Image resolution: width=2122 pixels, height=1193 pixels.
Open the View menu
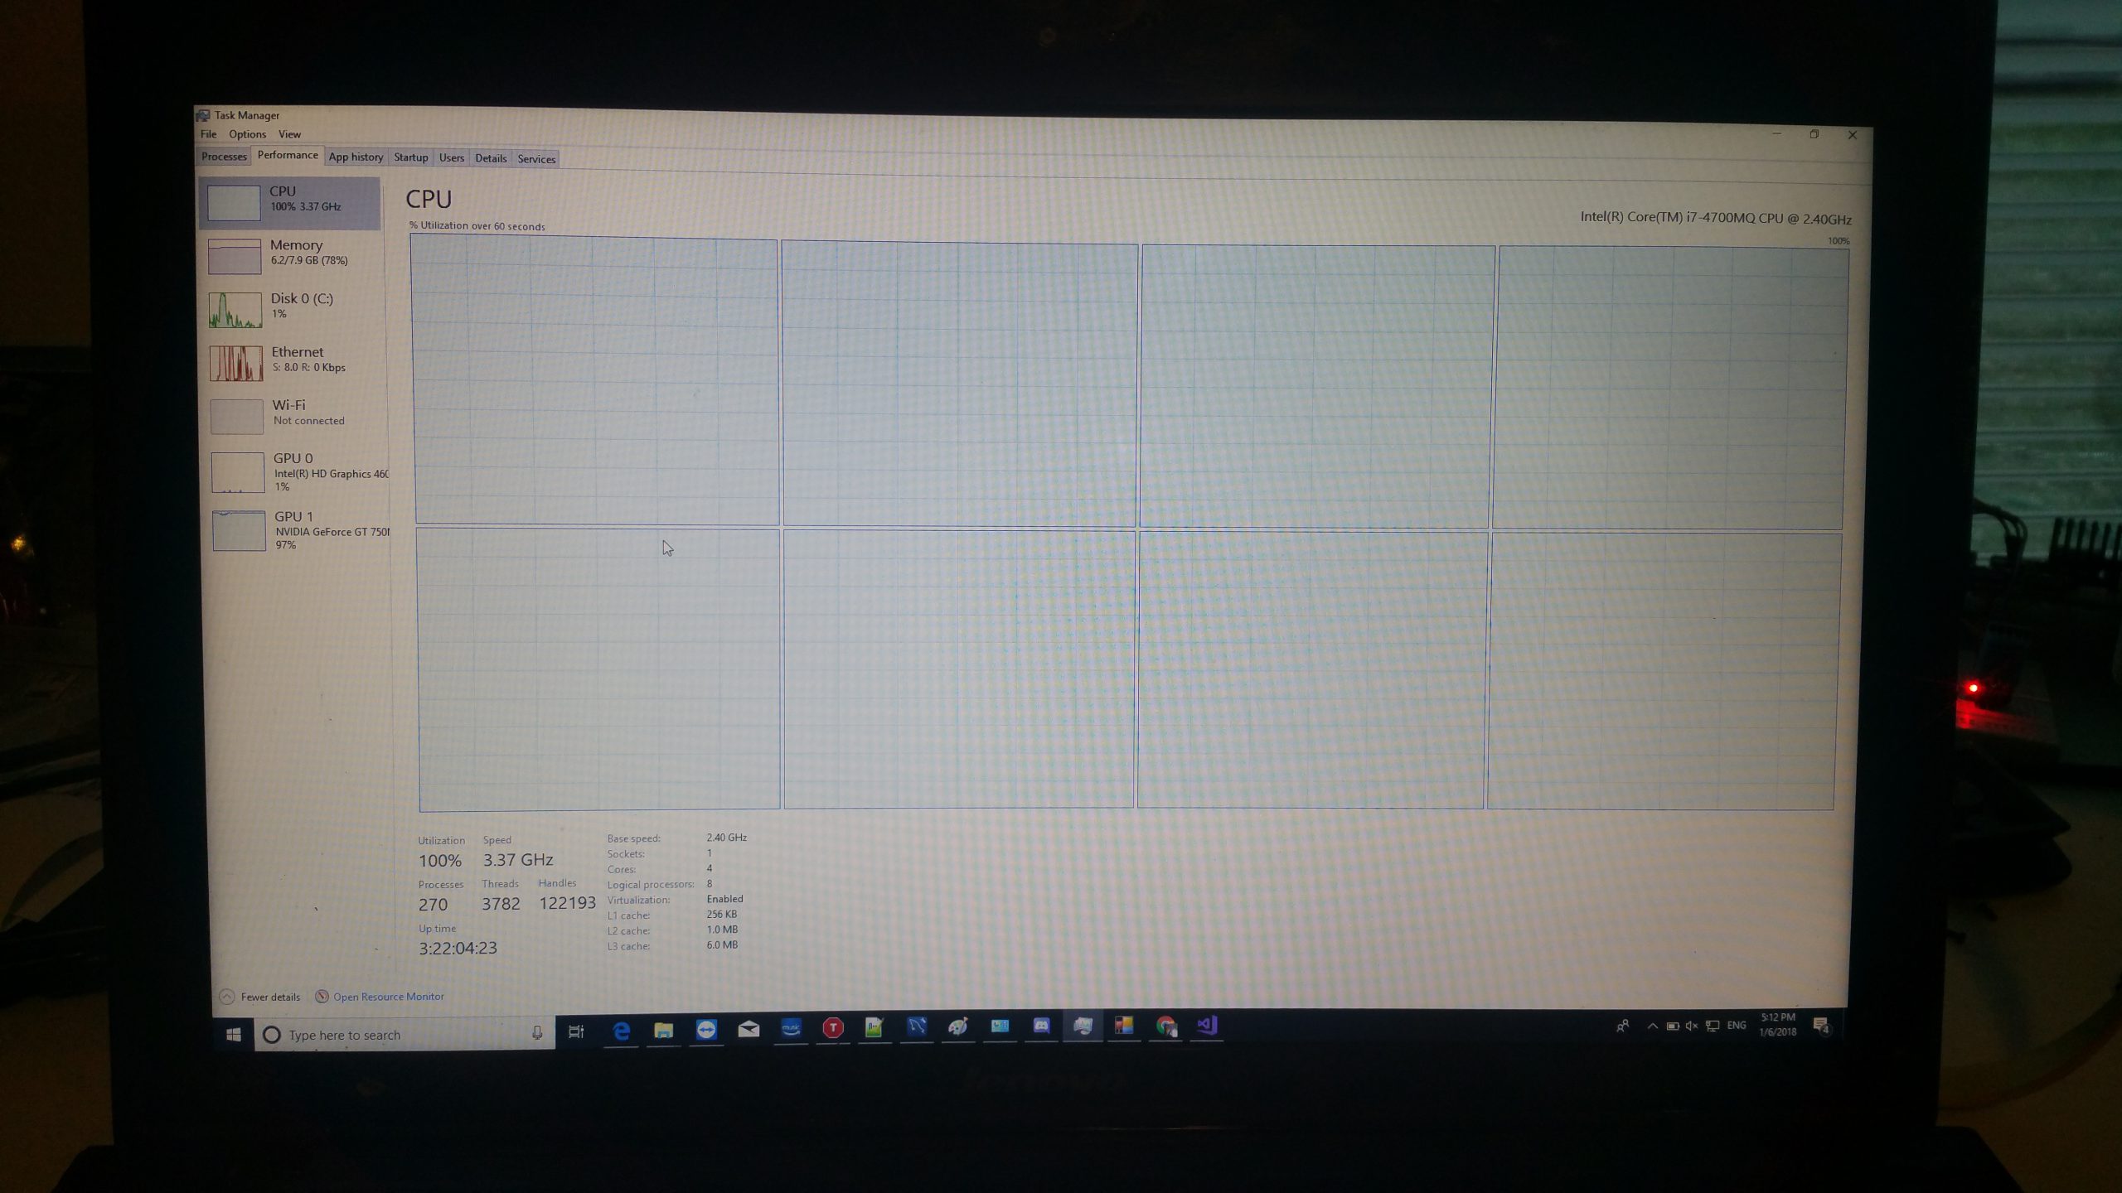(x=289, y=134)
